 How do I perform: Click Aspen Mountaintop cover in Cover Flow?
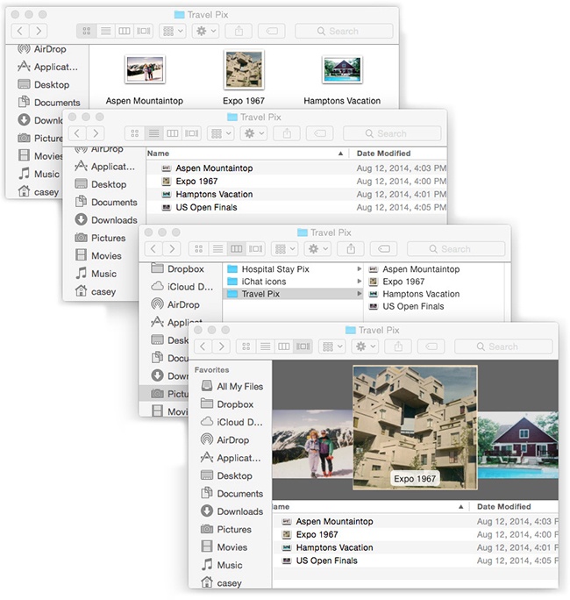point(312,444)
